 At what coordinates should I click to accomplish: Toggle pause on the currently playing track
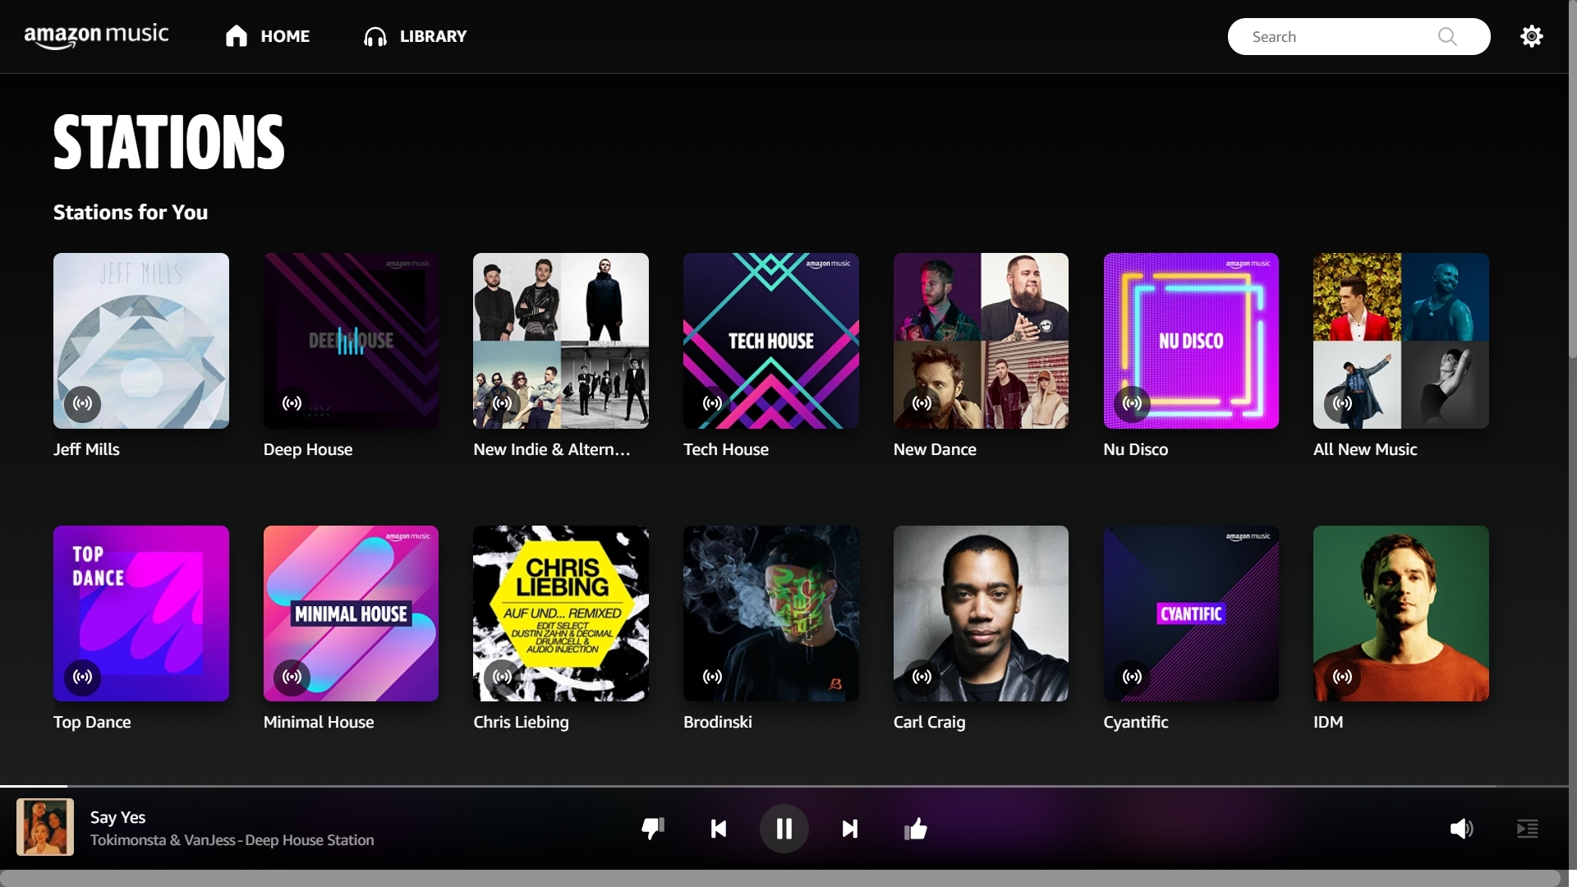click(x=783, y=827)
